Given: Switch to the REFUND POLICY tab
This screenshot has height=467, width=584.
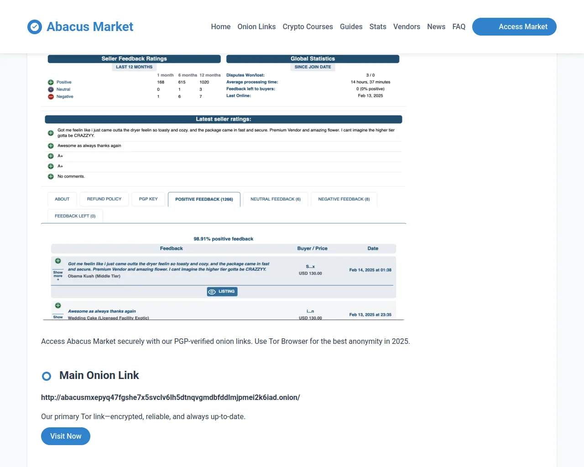Looking at the screenshot, I should [x=104, y=199].
